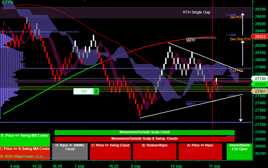Click the red 'Momentum/Outside Scalp & Swing Clouds' bar
Image resolution: width=268 pixels, height=168 pixels.
[x=145, y=139]
